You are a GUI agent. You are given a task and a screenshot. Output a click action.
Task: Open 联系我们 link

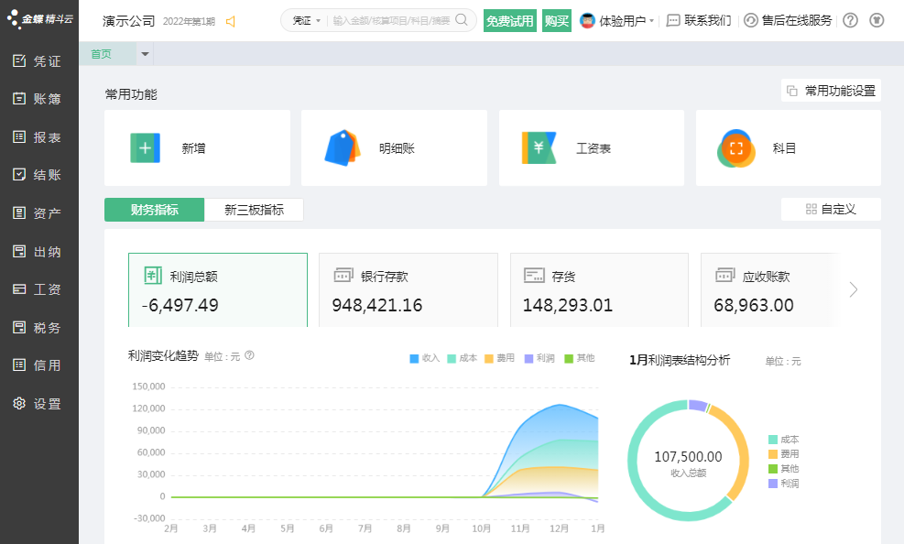(699, 21)
